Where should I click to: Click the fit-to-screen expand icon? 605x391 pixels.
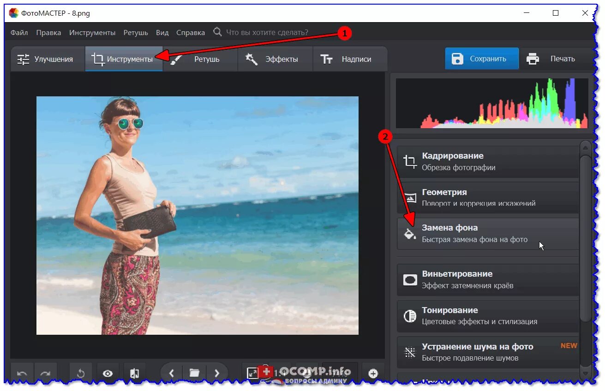(x=252, y=373)
